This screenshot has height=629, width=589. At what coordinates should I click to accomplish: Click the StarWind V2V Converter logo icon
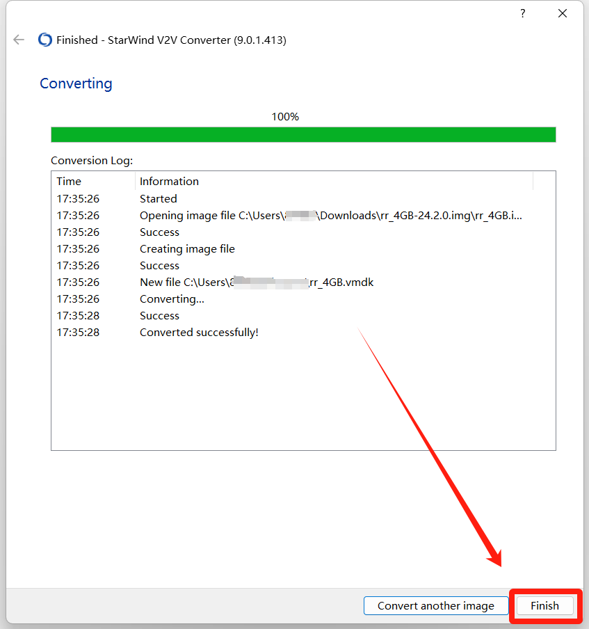pos(45,40)
